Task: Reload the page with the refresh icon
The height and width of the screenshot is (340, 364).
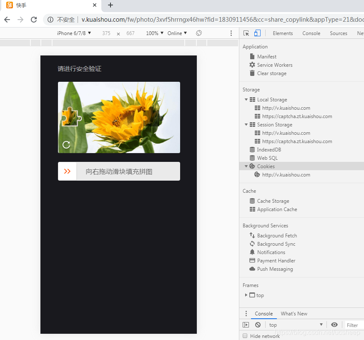Action: 34,20
